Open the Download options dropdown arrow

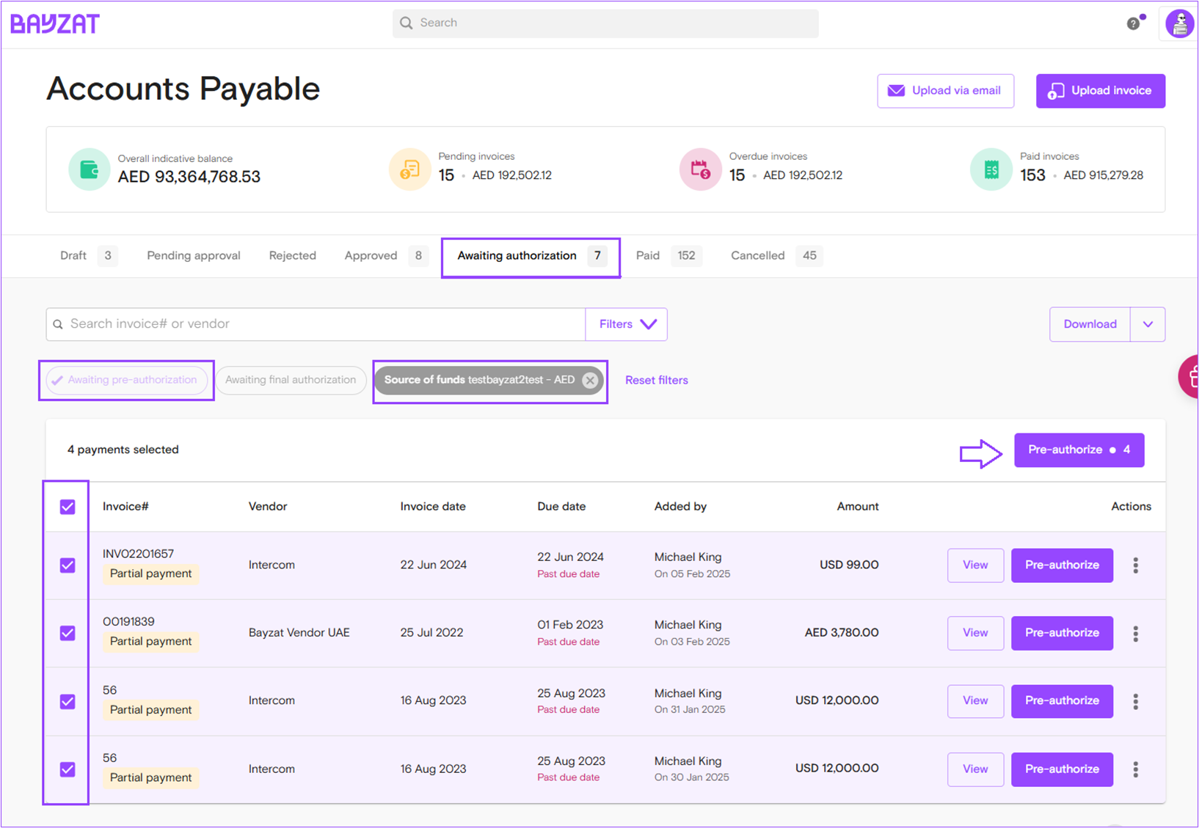coord(1148,324)
